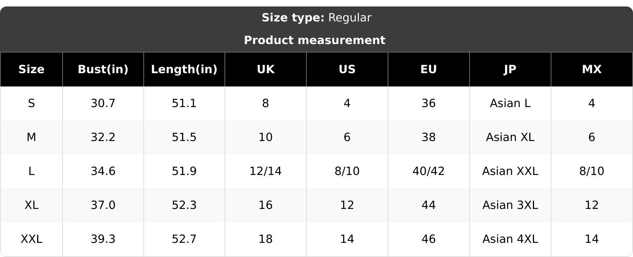Viewport: 633px width, 257px height.
Task: Click the Bust(in) column header
Action: (x=103, y=70)
